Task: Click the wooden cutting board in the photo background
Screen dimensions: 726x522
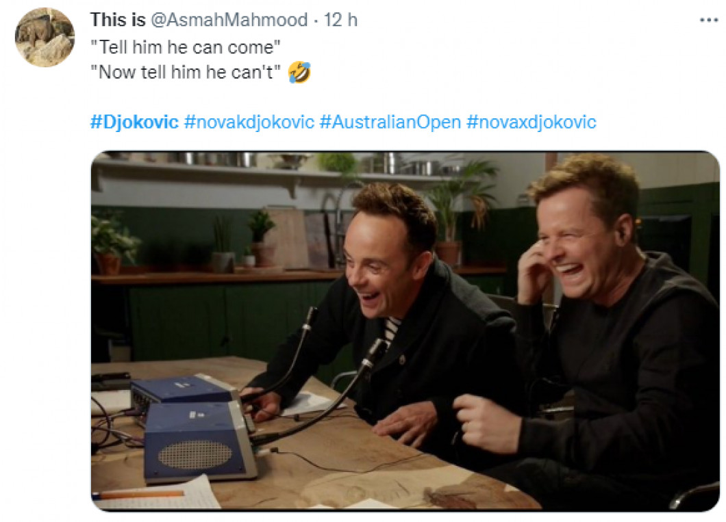Action: (286, 239)
